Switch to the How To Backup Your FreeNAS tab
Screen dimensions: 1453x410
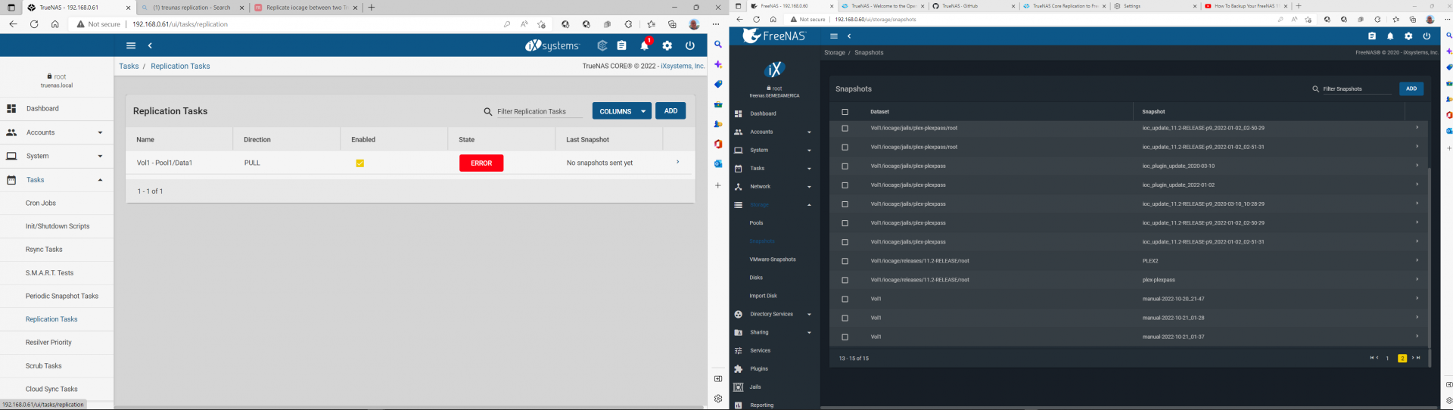click(x=1247, y=6)
